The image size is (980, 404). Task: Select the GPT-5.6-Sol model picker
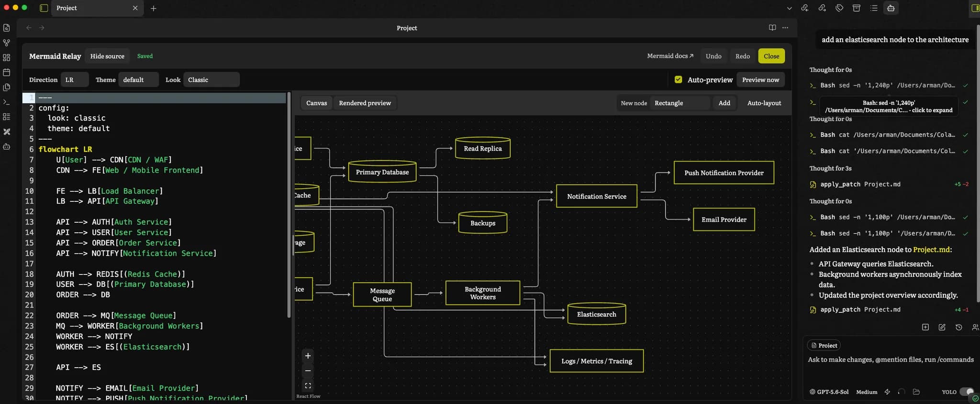(x=829, y=392)
